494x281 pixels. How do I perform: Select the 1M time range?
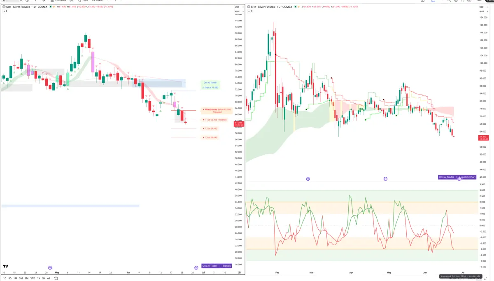click(x=15, y=279)
